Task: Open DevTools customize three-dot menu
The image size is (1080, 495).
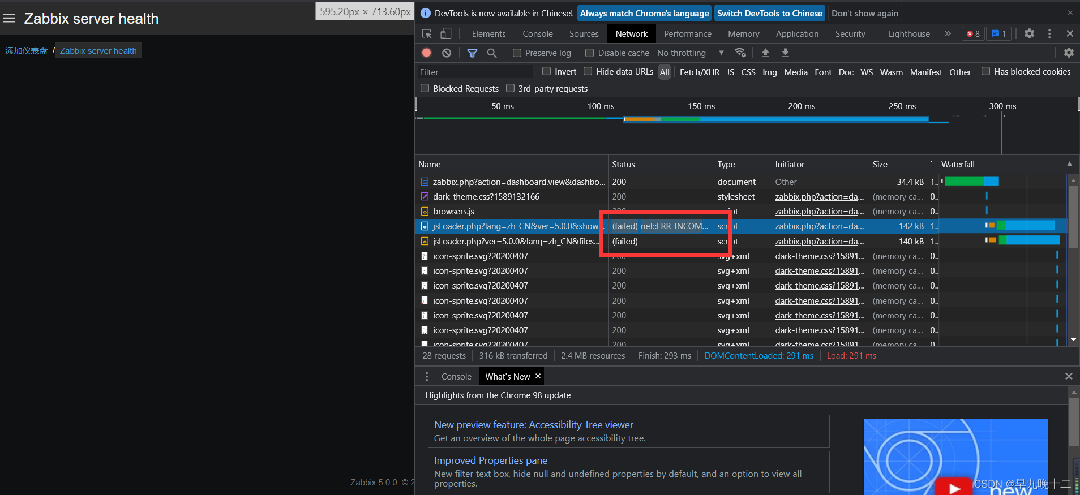Action: click(x=1049, y=33)
